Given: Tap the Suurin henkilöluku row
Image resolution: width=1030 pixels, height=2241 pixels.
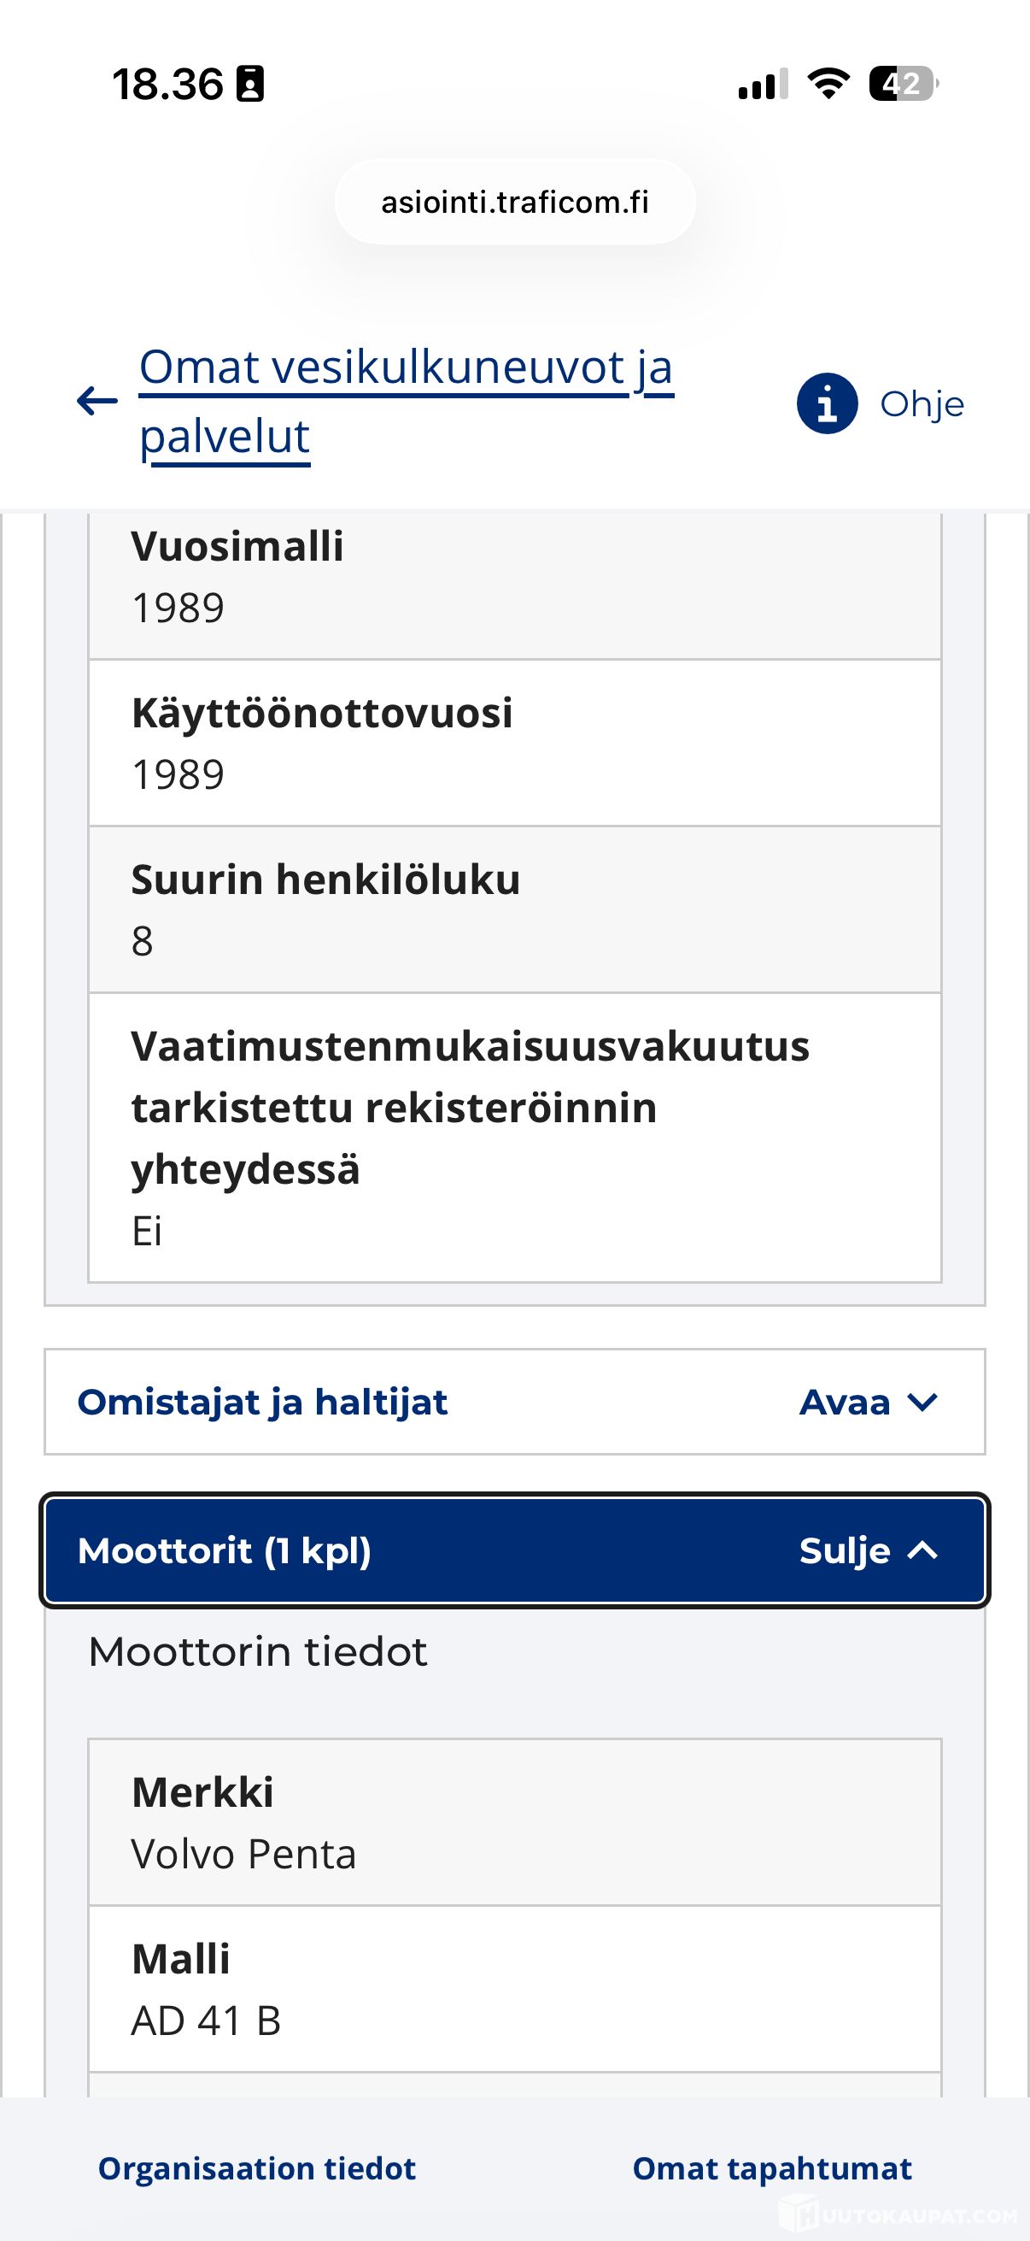Looking at the screenshot, I should click(514, 909).
